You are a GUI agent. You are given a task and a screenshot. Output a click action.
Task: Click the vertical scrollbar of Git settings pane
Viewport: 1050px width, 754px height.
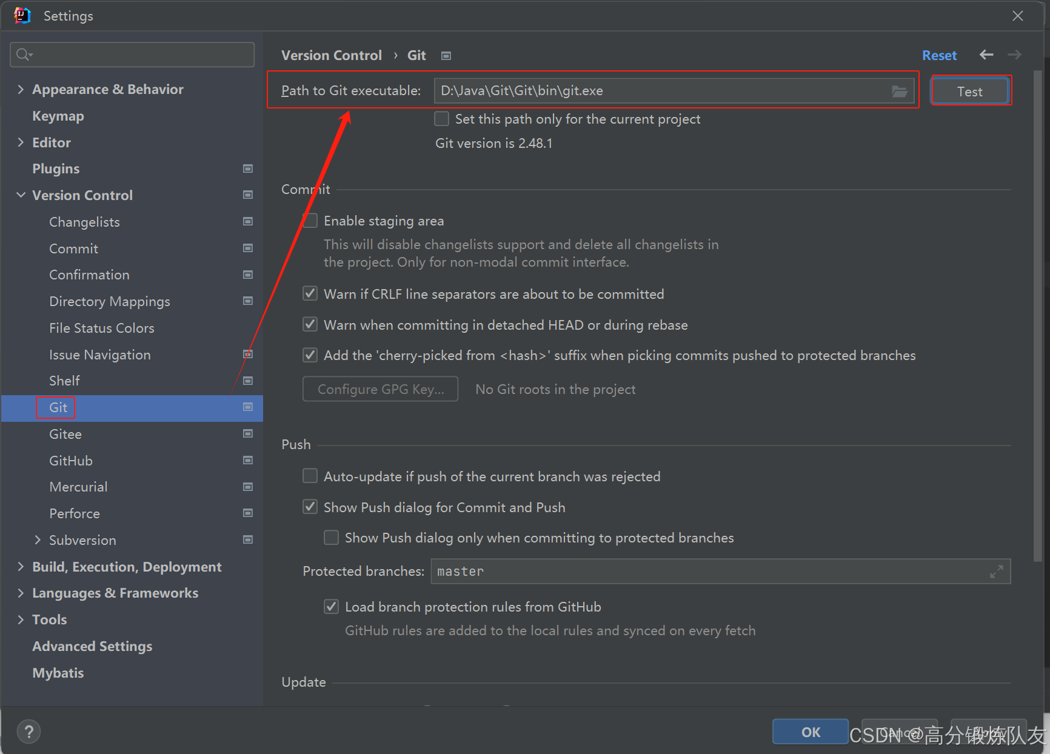point(1037,315)
